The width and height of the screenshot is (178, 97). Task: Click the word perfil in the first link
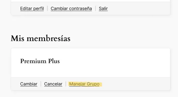point(39,8)
